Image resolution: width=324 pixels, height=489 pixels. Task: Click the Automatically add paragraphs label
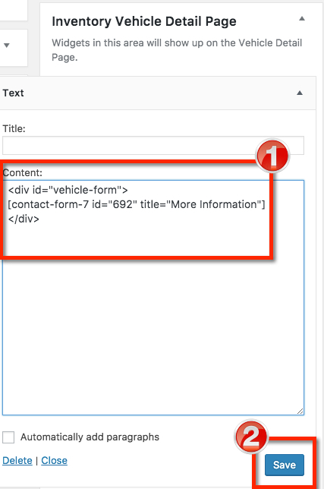coord(90,437)
